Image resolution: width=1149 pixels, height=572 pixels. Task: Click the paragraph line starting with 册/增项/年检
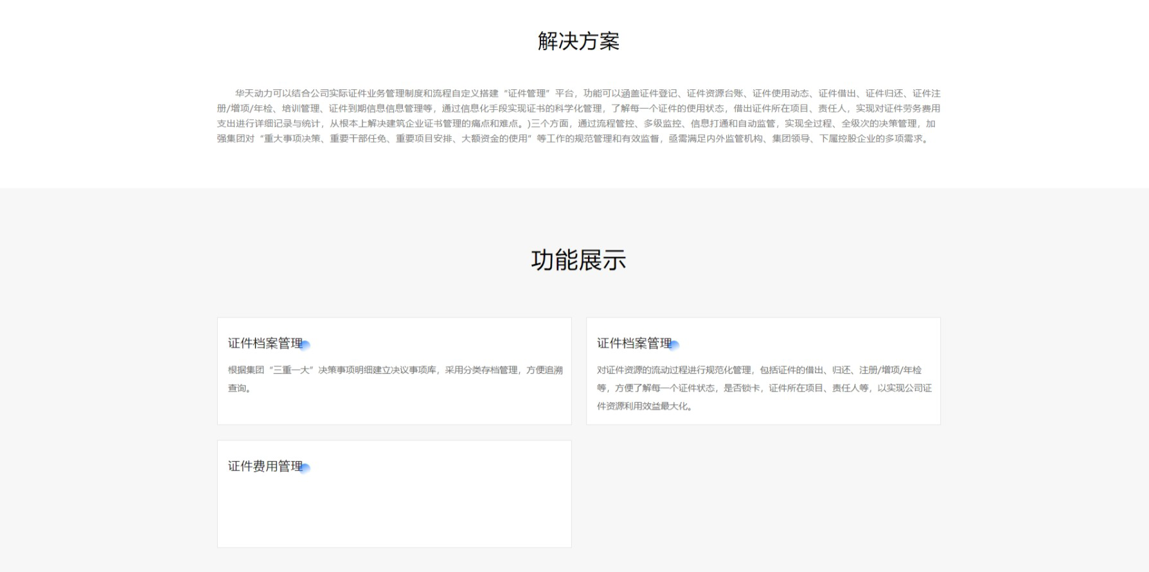coord(578,108)
